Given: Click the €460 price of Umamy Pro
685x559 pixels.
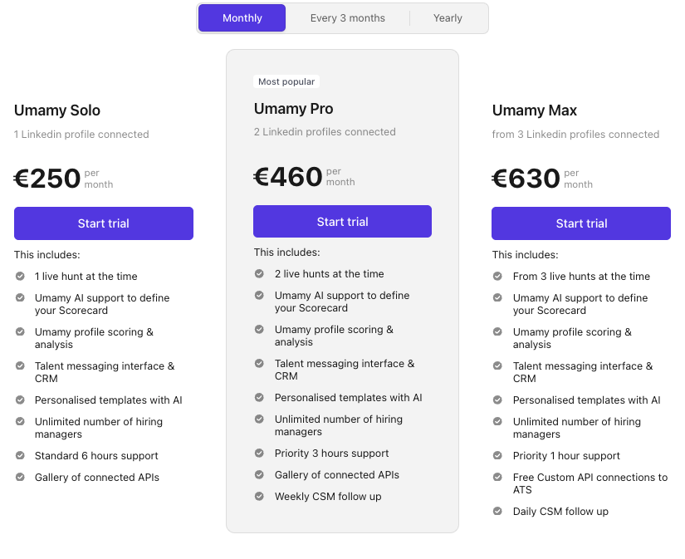Looking at the screenshot, I should (287, 176).
